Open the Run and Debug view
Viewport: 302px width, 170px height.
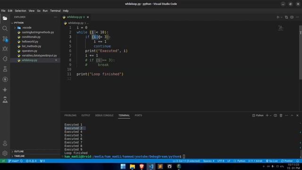coord(5,49)
